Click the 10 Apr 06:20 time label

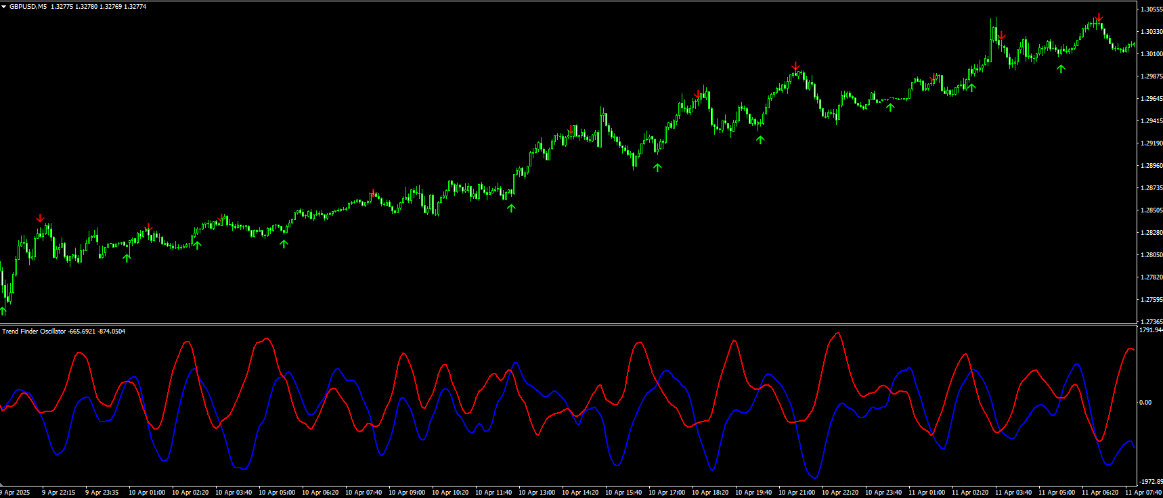point(320,493)
